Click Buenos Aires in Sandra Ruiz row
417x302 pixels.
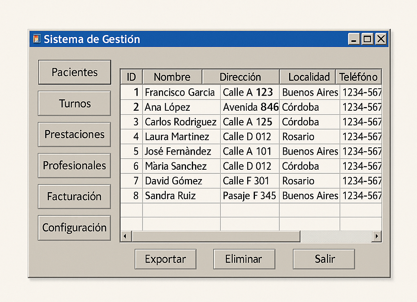pos(309,196)
